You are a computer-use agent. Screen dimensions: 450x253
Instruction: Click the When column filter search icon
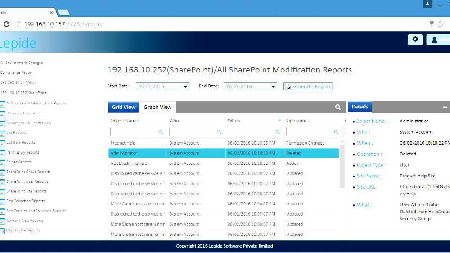click(278, 132)
